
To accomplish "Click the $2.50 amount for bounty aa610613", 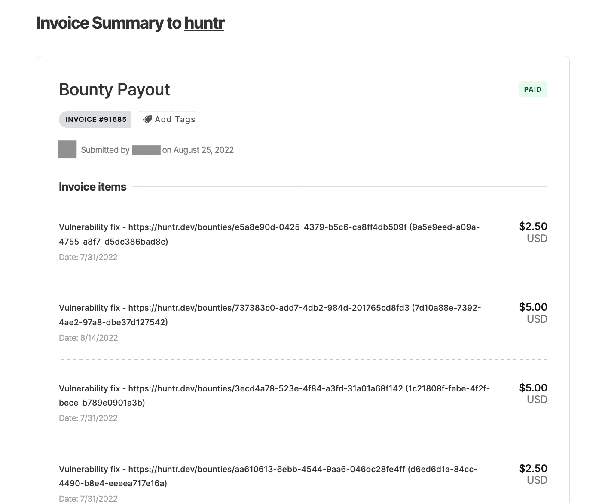I will [x=533, y=469].
